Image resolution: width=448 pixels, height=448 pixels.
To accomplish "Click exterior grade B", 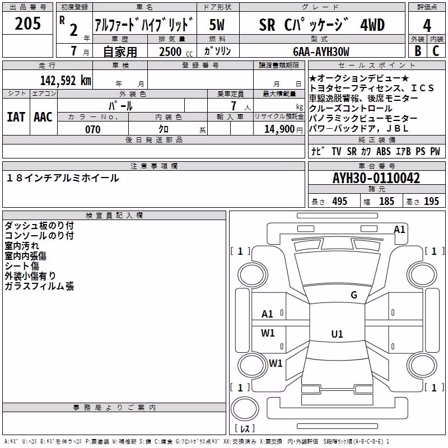I will tap(418, 51).
